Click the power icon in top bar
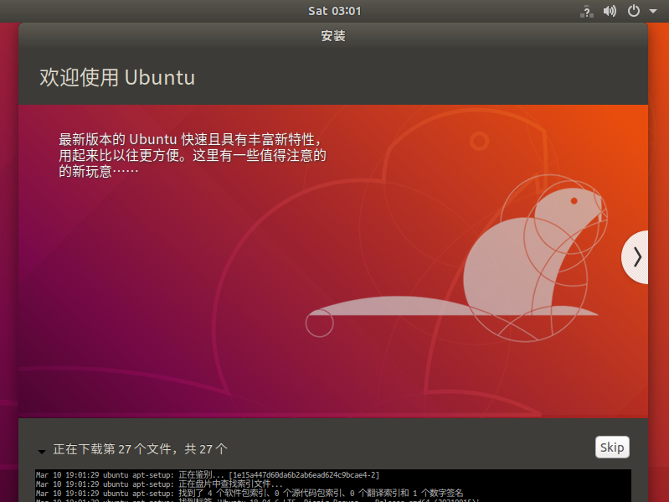669x502 pixels. click(x=634, y=11)
